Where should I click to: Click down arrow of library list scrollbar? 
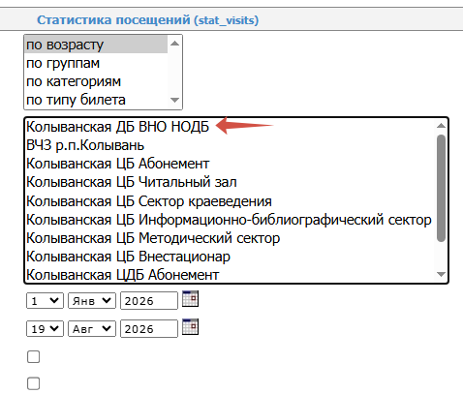tap(441, 275)
